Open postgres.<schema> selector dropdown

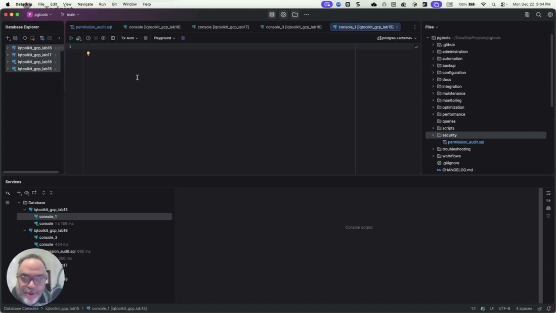click(397, 38)
